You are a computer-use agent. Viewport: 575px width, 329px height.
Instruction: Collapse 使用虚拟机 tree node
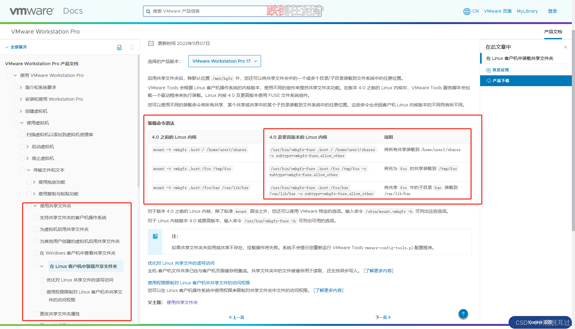pos(22,123)
